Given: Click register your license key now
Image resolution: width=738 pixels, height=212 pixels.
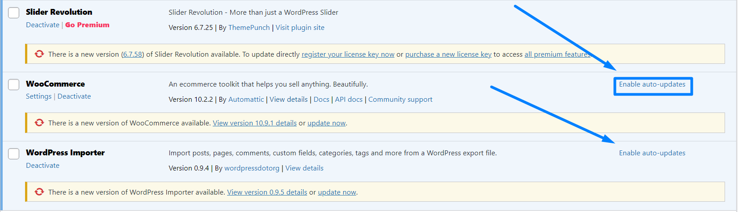Looking at the screenshot, I should tap(348, 54).
